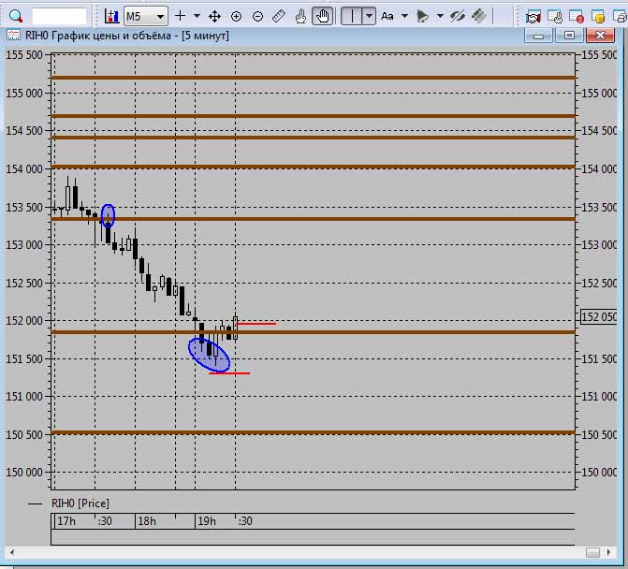628x569 pixels.
Task: Expand the Aa text tool dropdown
Action: point(405,17)
